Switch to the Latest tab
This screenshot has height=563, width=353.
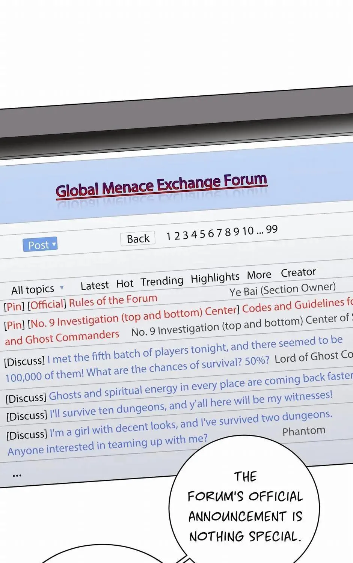pyautogui.click(x=95, y=286)
